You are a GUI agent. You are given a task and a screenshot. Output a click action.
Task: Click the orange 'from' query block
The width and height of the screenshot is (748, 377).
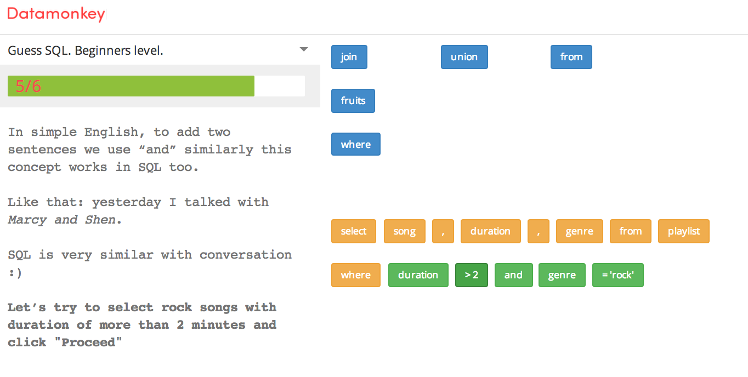pyautogui.click(x=630, y=231)
